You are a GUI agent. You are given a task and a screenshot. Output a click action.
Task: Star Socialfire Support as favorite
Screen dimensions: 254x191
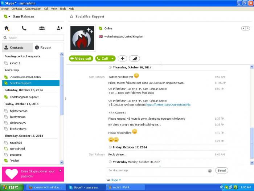pos(71,16)
